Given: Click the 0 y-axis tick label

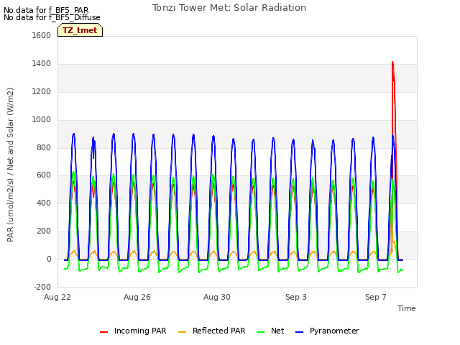Looking at the screenshot, I should click(49, 259).
